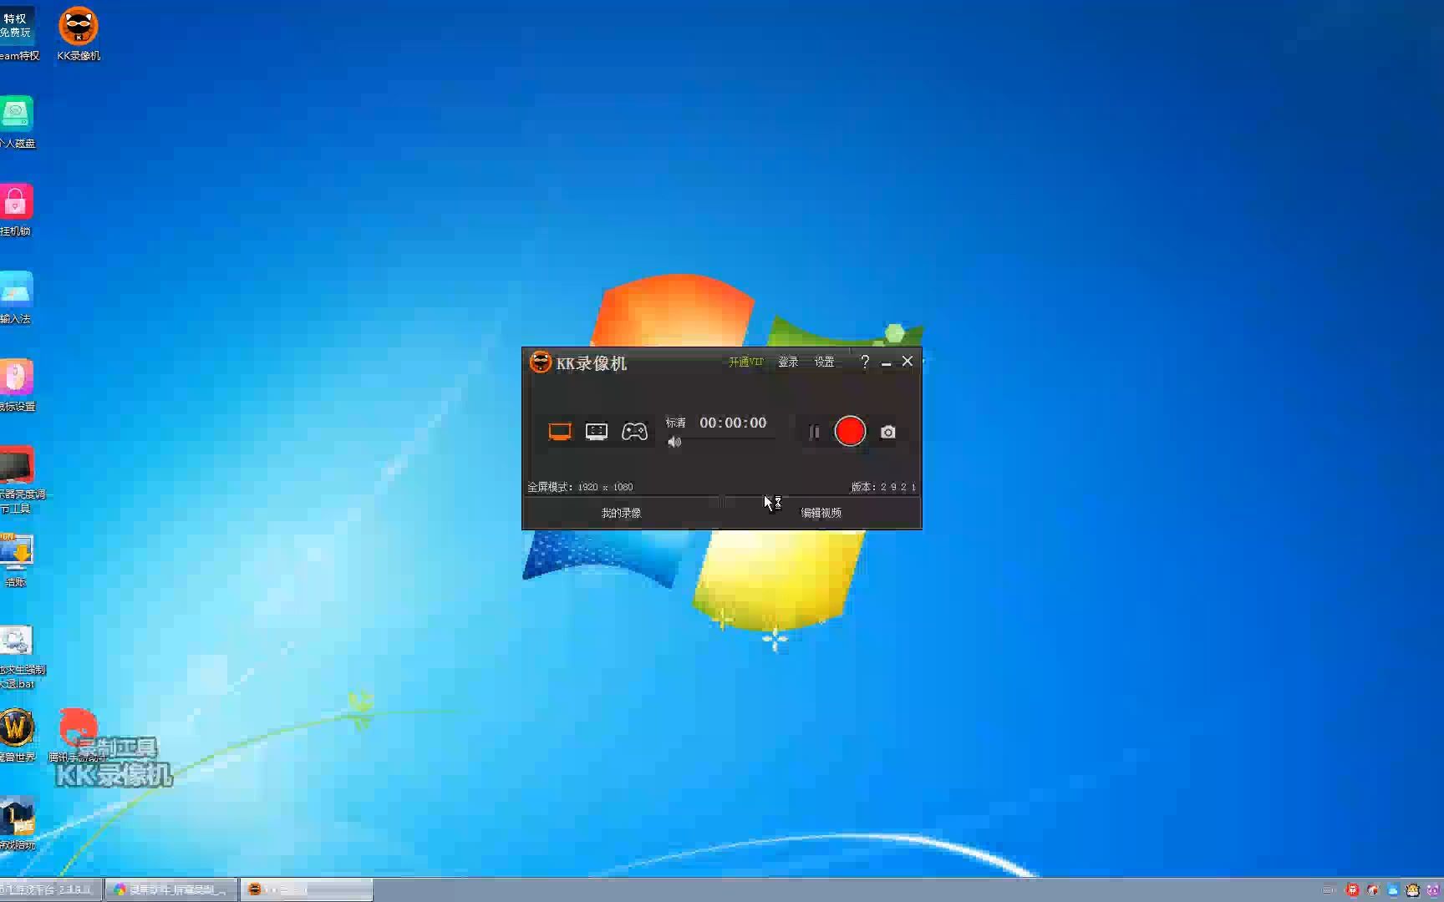The image size is (1444, 902).
Task: Click the blue cloud tray icon
Action: (1392, 890)
